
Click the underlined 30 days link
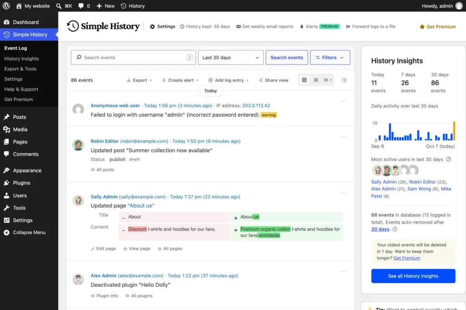click(380, 229)
